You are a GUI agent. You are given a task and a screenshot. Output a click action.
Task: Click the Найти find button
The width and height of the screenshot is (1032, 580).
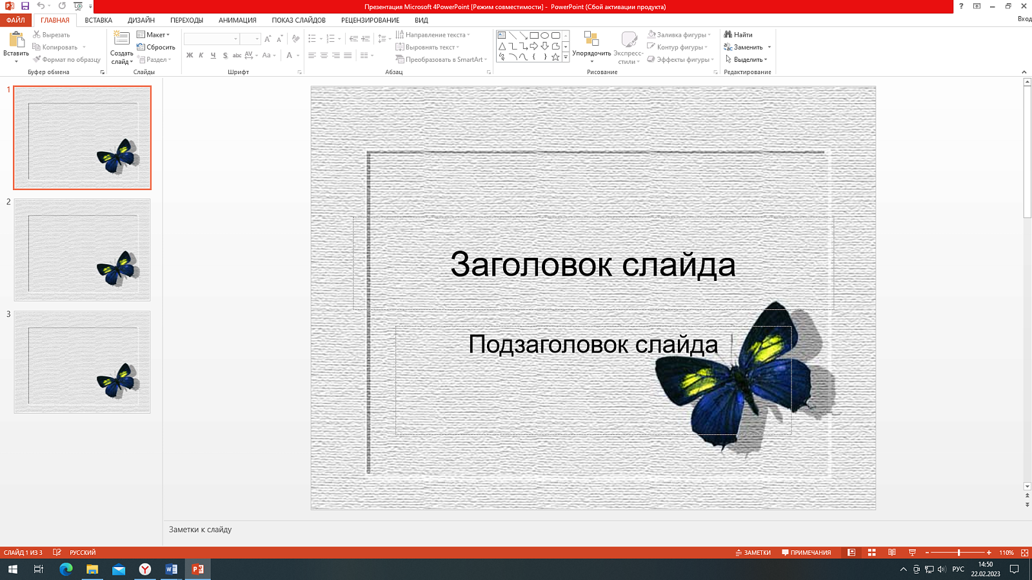(x=739, y=35)
